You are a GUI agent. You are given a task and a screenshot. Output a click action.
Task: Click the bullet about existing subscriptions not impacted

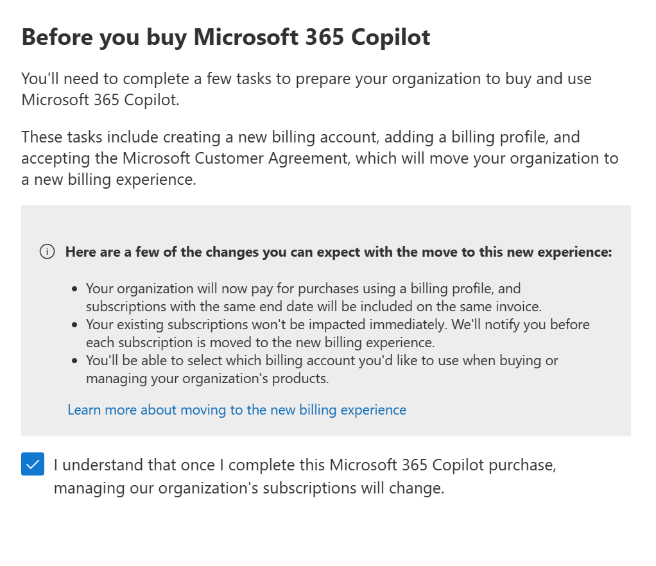tap(337, 325)
